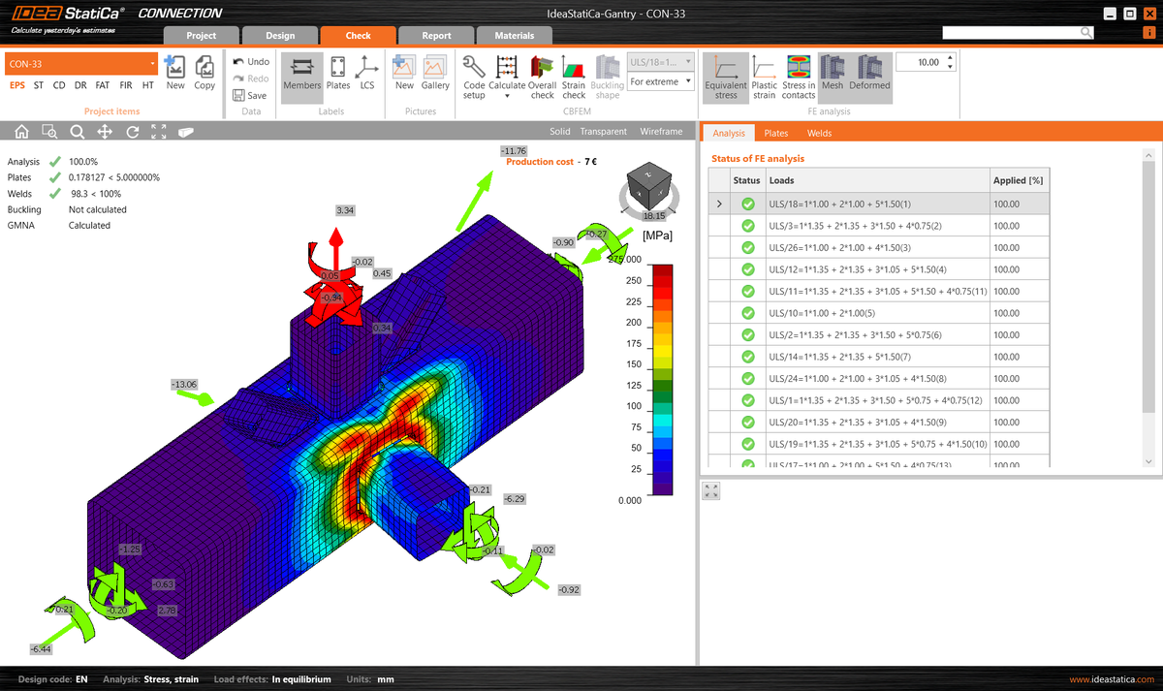Select the Overall check icon

(540, 76)
